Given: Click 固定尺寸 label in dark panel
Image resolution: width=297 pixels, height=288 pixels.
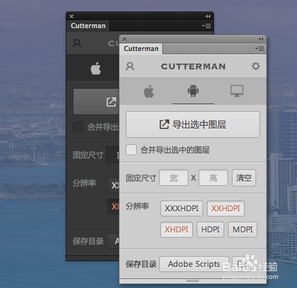Looking at the screenshot, I should [88, 155].
